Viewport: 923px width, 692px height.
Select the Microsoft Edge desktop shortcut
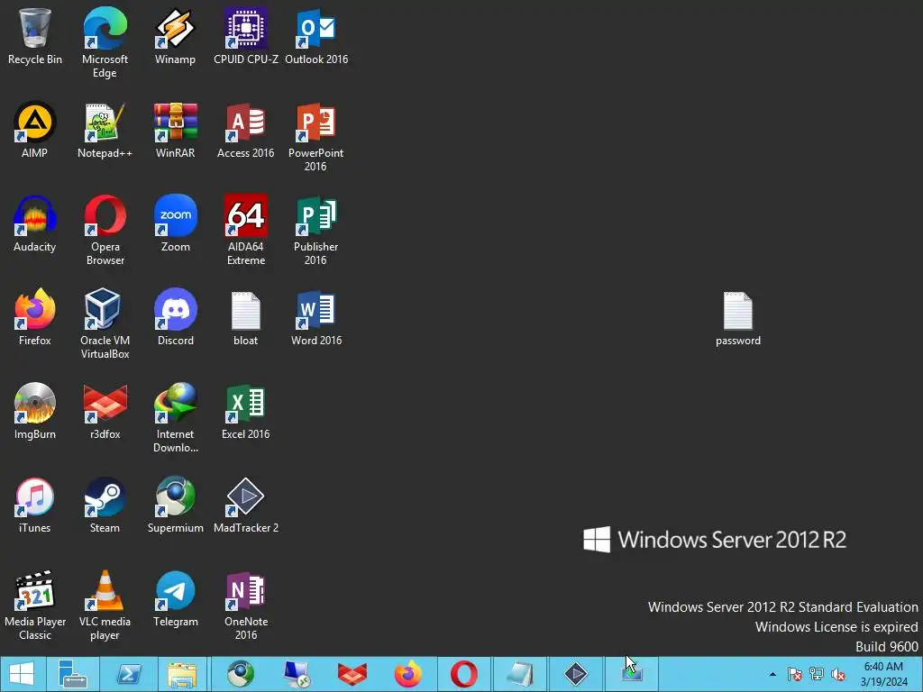[x=105, y=42]
